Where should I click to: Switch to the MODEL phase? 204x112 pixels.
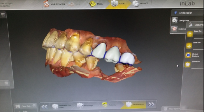tap(96, 4)
